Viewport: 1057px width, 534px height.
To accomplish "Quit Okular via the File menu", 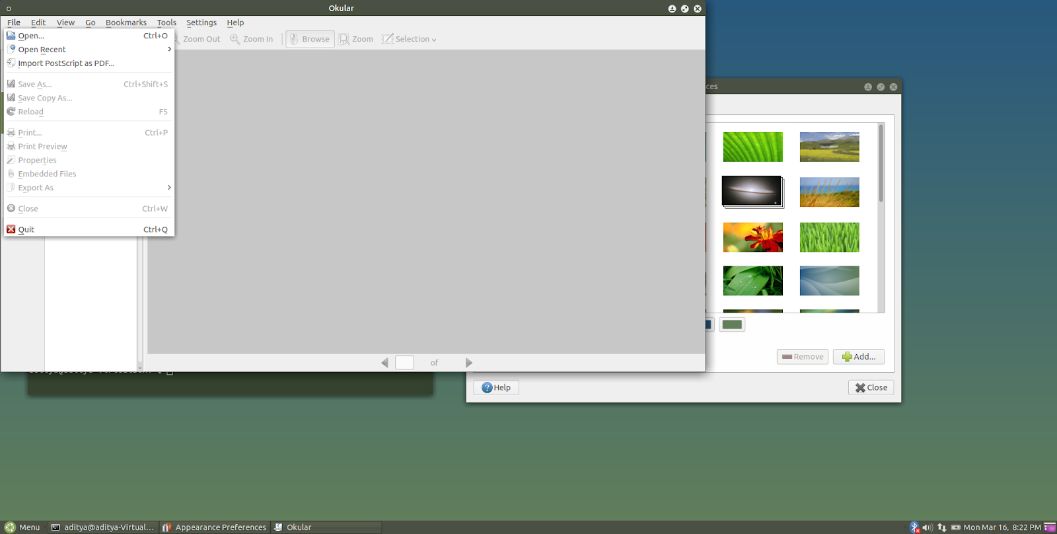I will (x=89, y=229).
